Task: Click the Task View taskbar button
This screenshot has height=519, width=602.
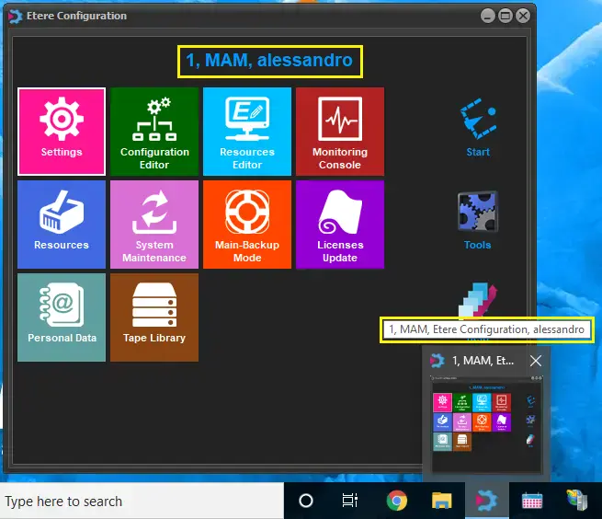Action: pos(350,502)
